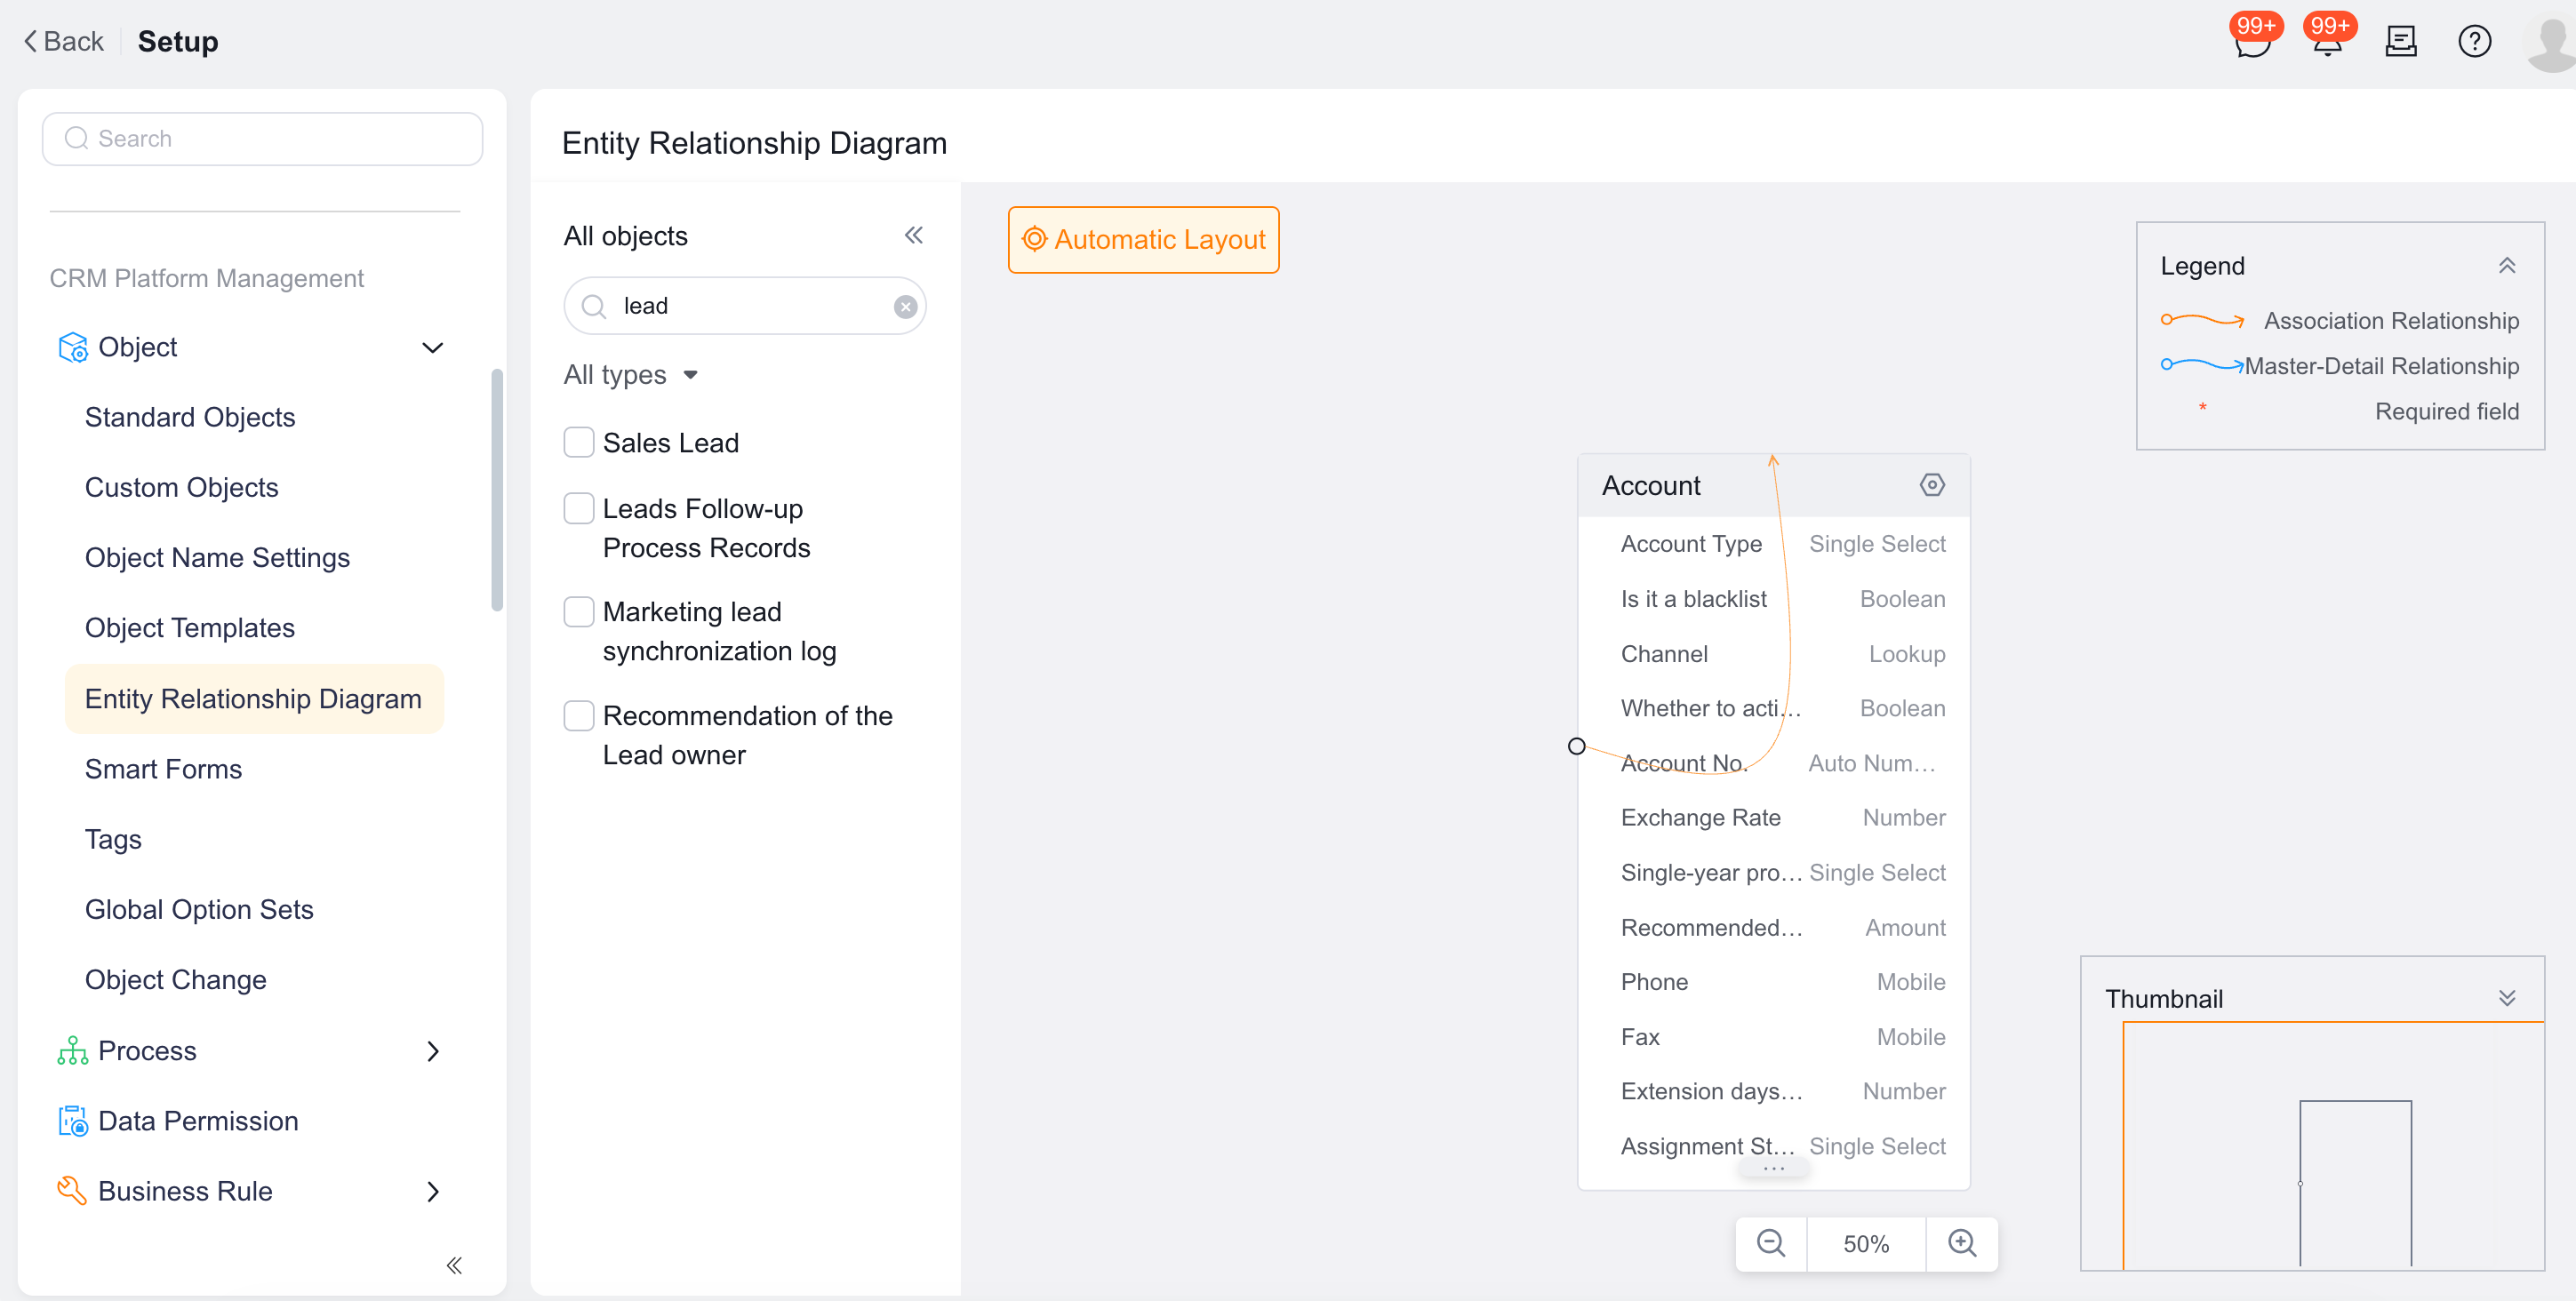This screenshot has height=1301, width=2576.
Task: Clear the lead search text
Action: coord(905,307)
